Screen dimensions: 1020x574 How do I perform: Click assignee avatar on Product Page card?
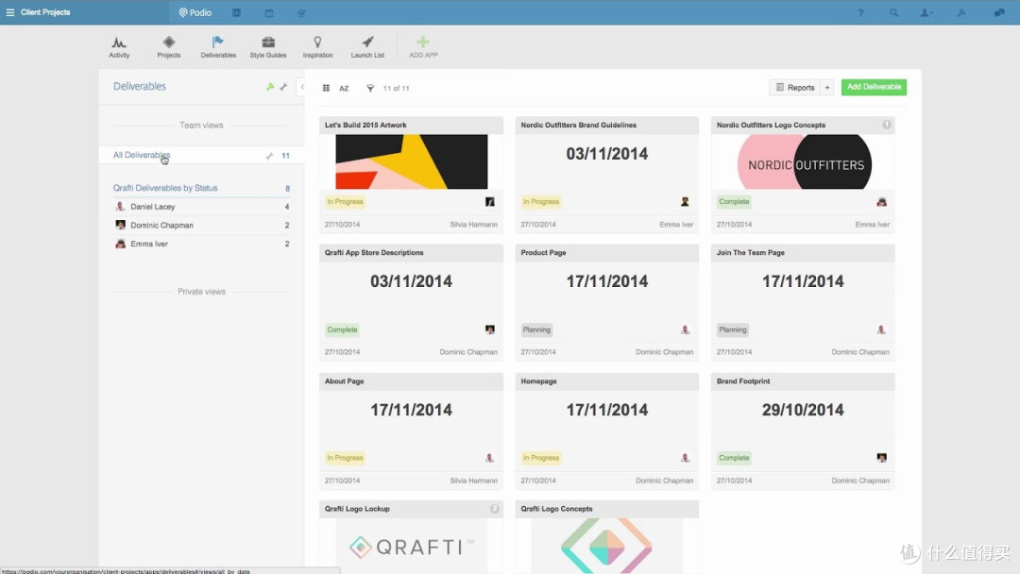point(685,329)
